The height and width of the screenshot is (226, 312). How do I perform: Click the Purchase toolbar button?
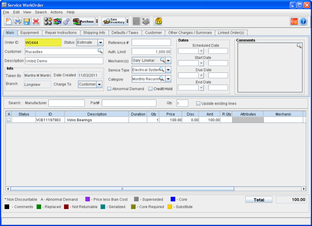pos(83,21)
